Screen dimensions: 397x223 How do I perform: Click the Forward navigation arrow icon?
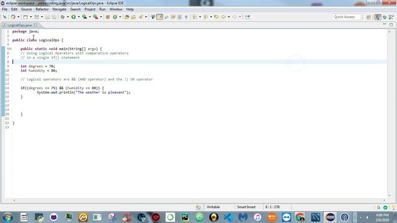[234, 17]
